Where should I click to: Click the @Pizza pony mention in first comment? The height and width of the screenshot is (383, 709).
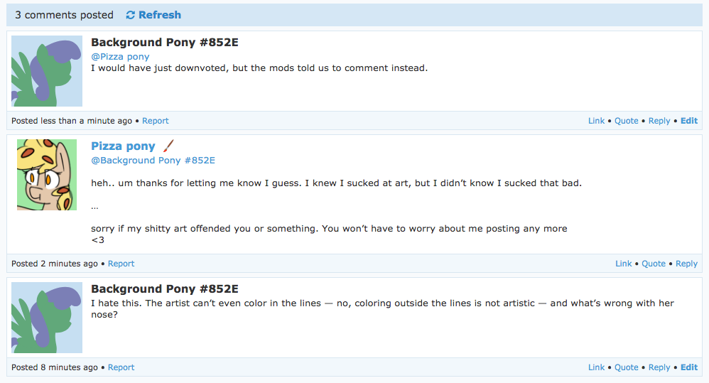click(120, 56)
